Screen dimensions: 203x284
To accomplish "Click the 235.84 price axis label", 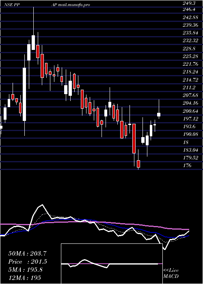I will (190, 33).
